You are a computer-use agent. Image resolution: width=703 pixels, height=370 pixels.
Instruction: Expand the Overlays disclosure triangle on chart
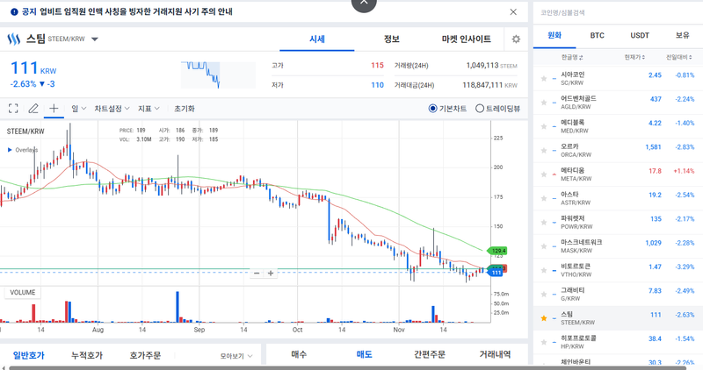point(10,150)
